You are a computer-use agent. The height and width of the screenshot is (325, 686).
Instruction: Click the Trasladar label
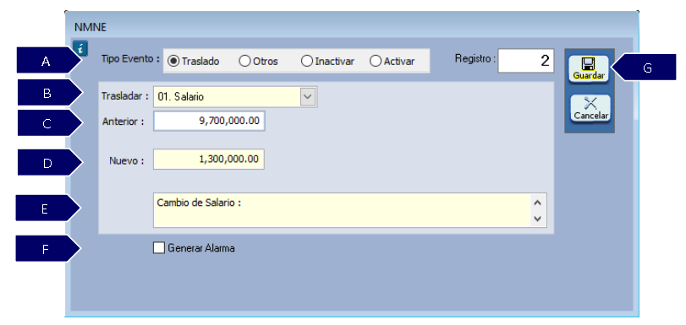pos(124,95)
